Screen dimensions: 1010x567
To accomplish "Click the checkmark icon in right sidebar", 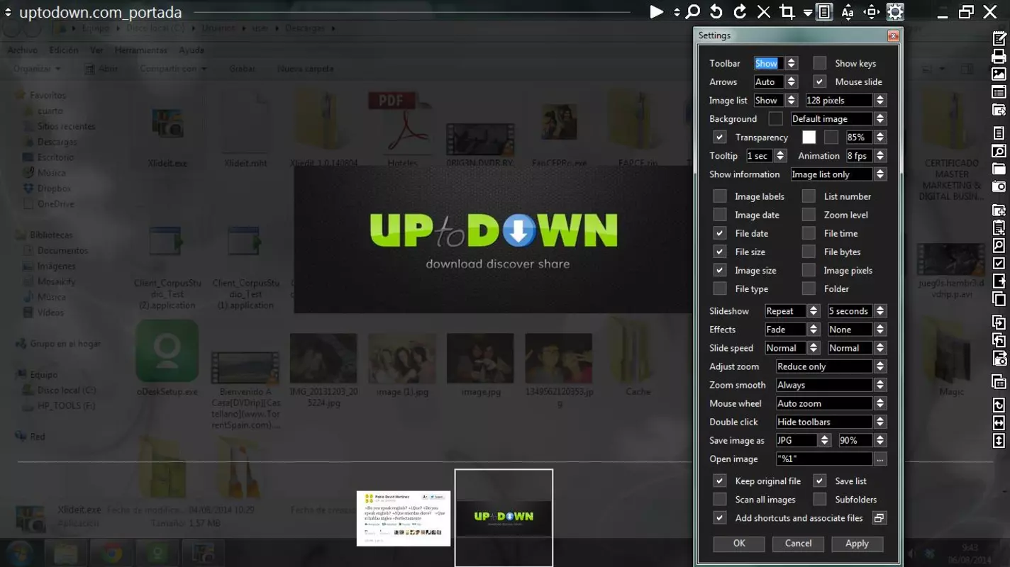I will [999, 264].
